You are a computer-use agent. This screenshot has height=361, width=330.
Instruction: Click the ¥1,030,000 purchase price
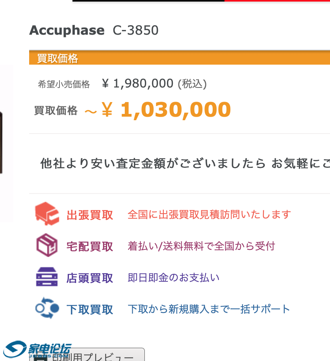[x=175, y=110]
